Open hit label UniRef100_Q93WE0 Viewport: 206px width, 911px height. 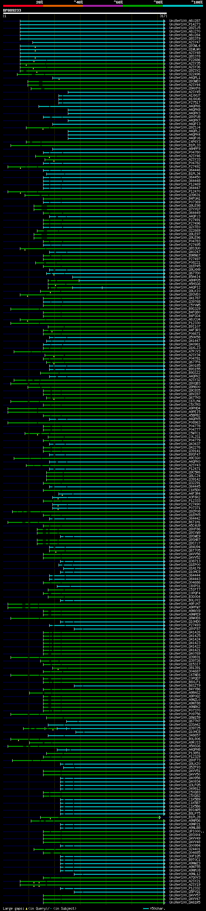[184, 81]
